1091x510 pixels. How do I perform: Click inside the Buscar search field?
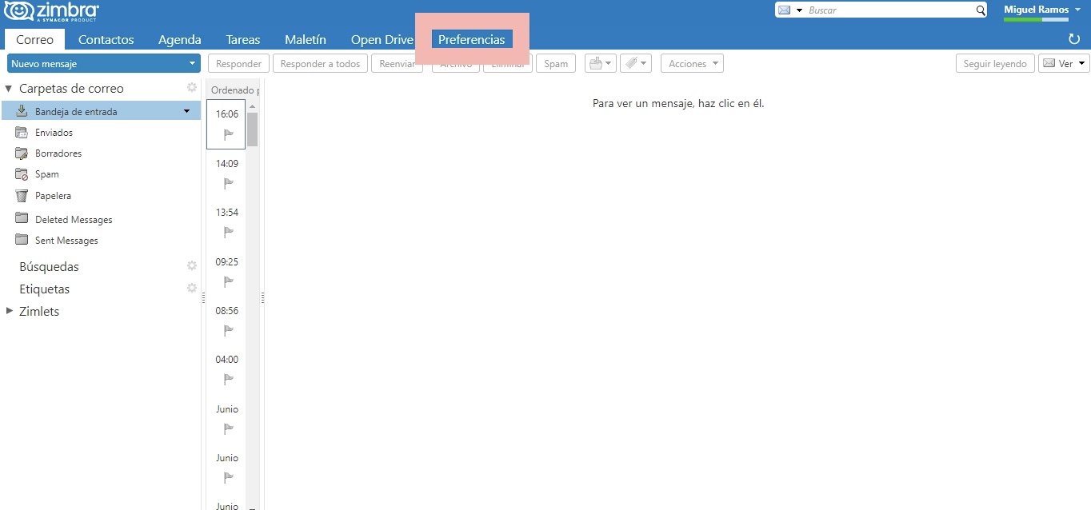tap(889, 10)
